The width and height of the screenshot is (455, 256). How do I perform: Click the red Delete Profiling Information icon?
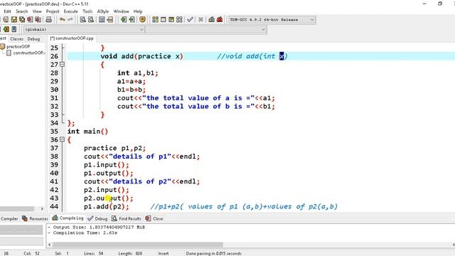220,19
